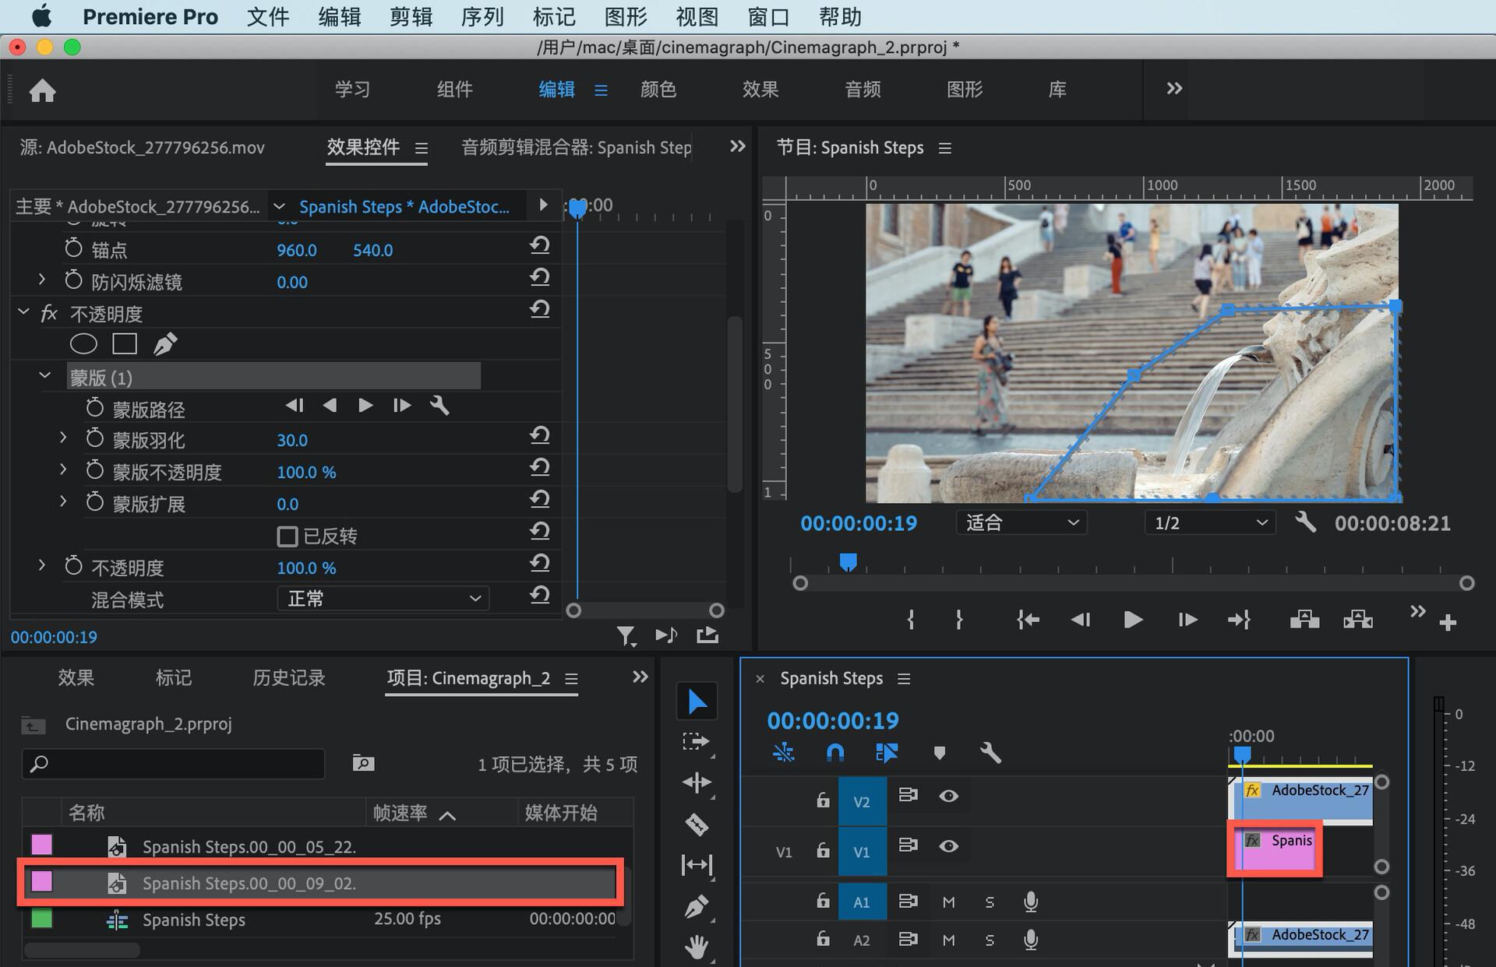Screen dimensions: 1496x967
Task: Open timeline display settings wrench
Action: point(990,753)
